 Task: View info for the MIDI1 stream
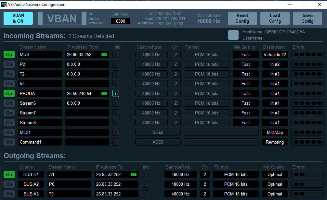pos(115,133)
